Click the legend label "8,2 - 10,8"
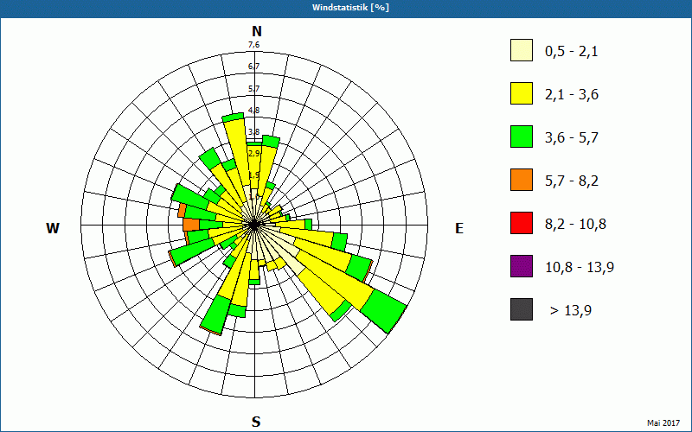 (x=575, y=225)
